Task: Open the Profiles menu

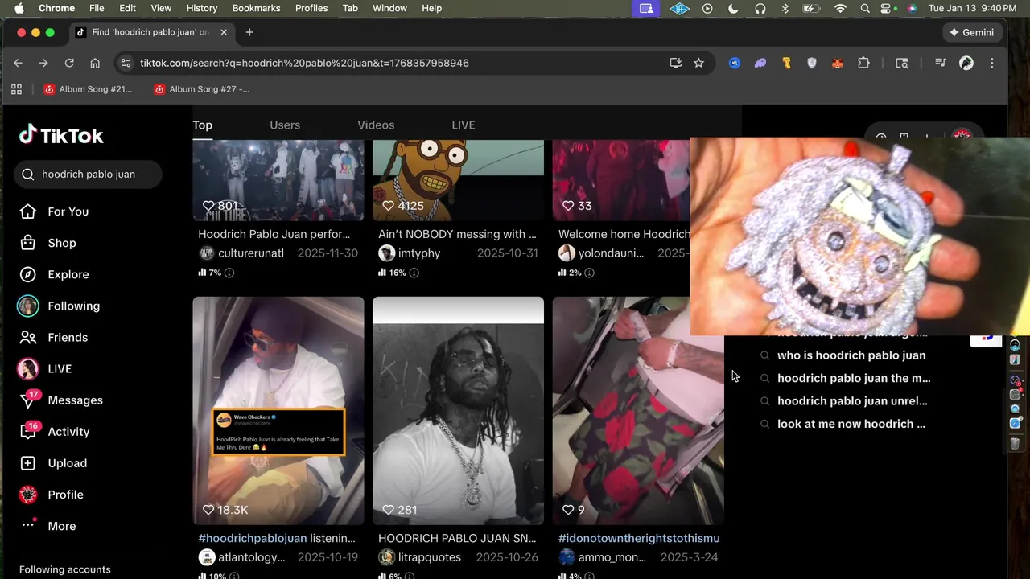Action: [311, 8]
